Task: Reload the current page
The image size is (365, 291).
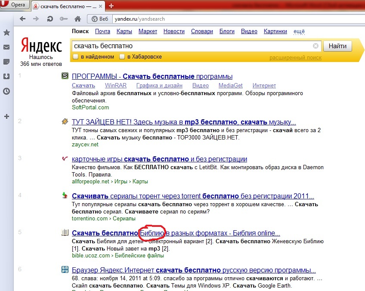Action: click(x=50, y=19)
